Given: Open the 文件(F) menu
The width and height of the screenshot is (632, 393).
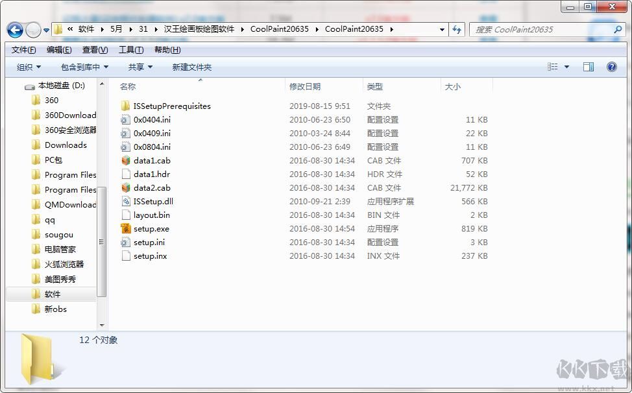Looking at the screenshot, I should (24, 49).
